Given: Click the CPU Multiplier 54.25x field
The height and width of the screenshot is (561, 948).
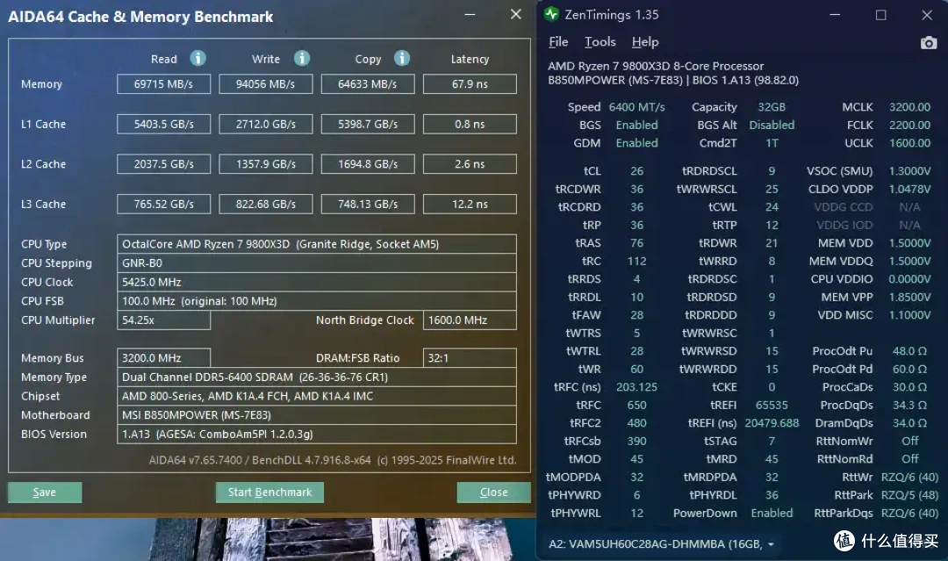Looking at the screenshot, I should pyautogui.click(x=164, y=320).
